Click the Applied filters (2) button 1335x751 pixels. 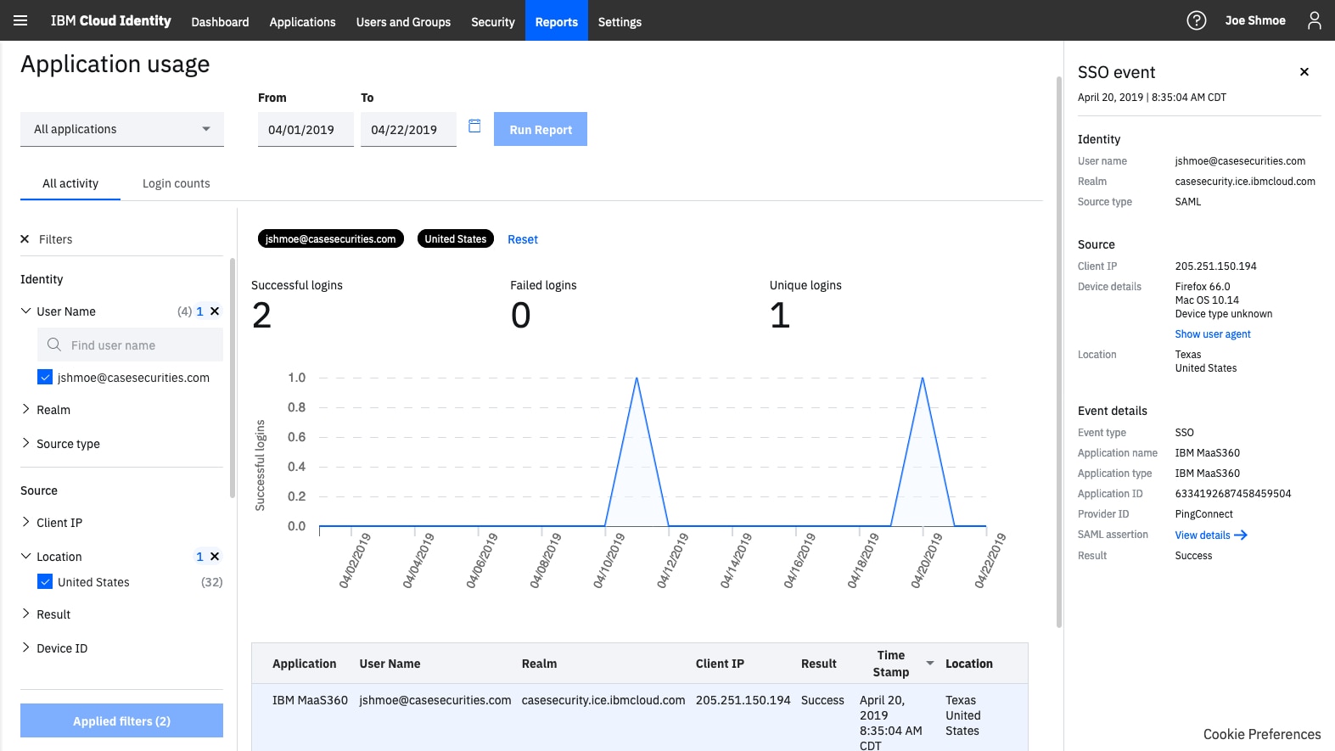tap(121, 720)
